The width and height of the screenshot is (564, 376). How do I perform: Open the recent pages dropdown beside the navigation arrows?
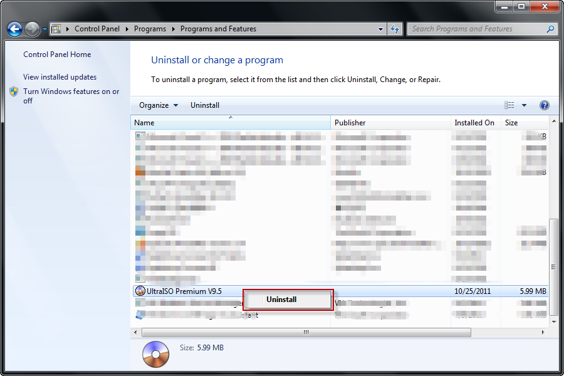44,29
